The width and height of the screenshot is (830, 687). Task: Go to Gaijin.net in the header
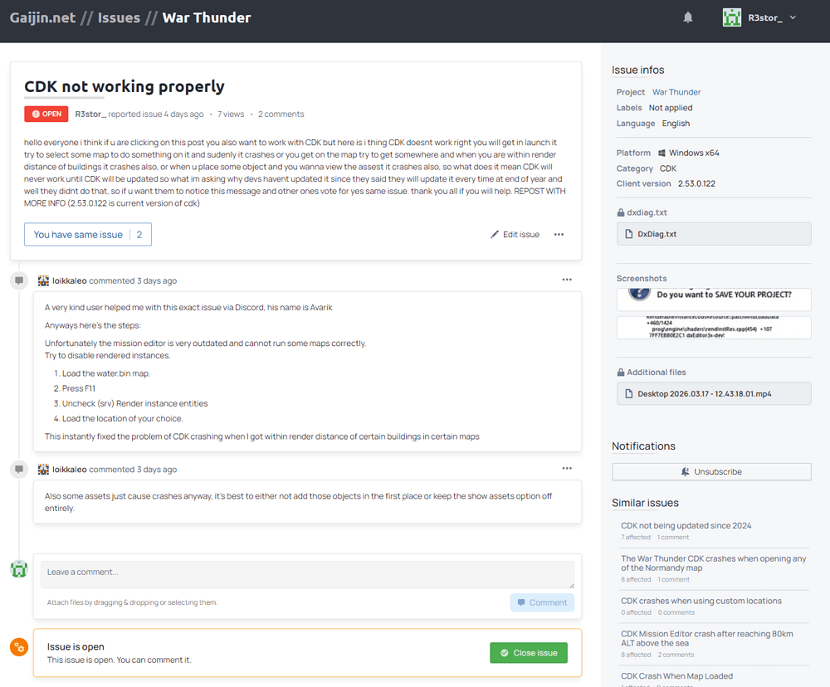[42, 17]
